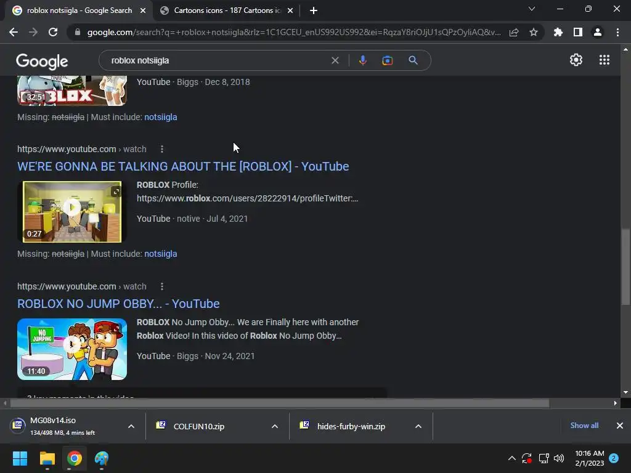Close the Cartoons icons tab

(290, 10)
